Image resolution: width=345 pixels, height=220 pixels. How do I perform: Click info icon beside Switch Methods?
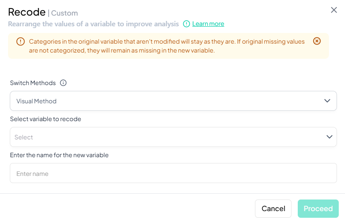(x=63, y=83)
